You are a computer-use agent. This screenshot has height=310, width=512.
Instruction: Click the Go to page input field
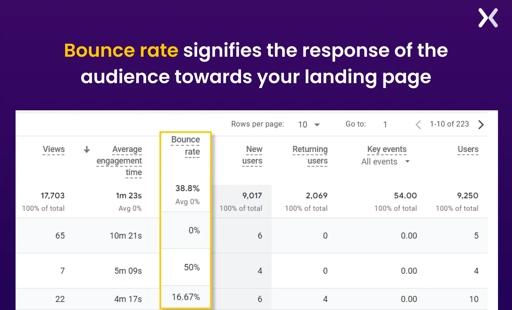tap(385, 125)
